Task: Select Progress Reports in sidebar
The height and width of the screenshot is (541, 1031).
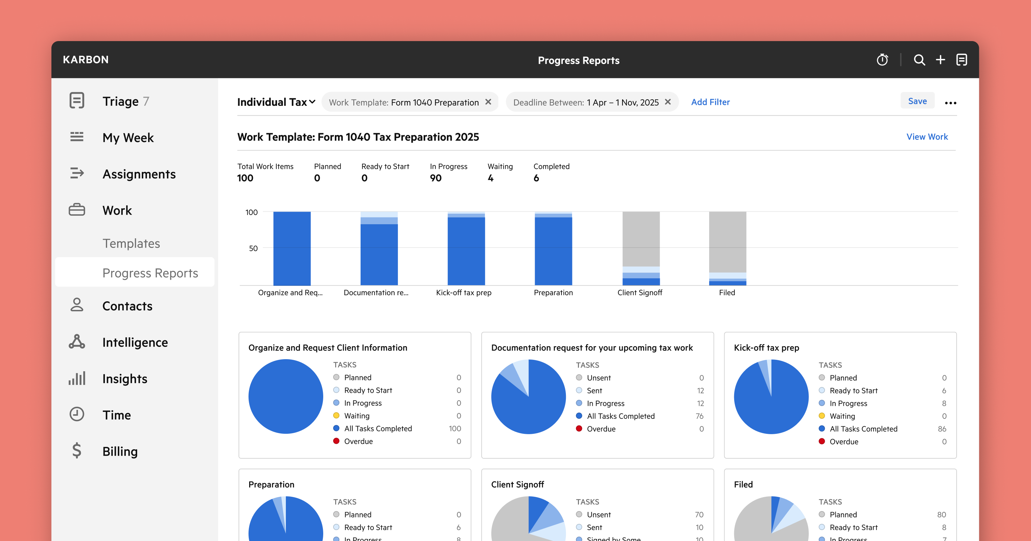Action: tap(150, 273)
